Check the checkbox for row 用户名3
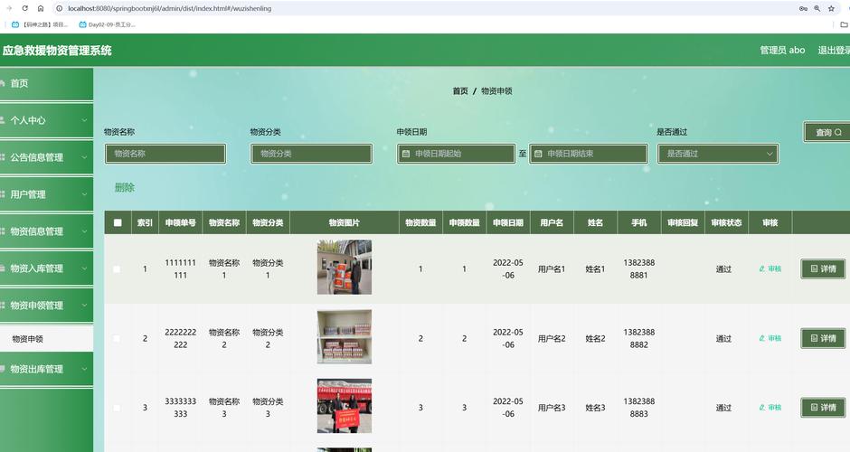 click(x=117, y=408)
